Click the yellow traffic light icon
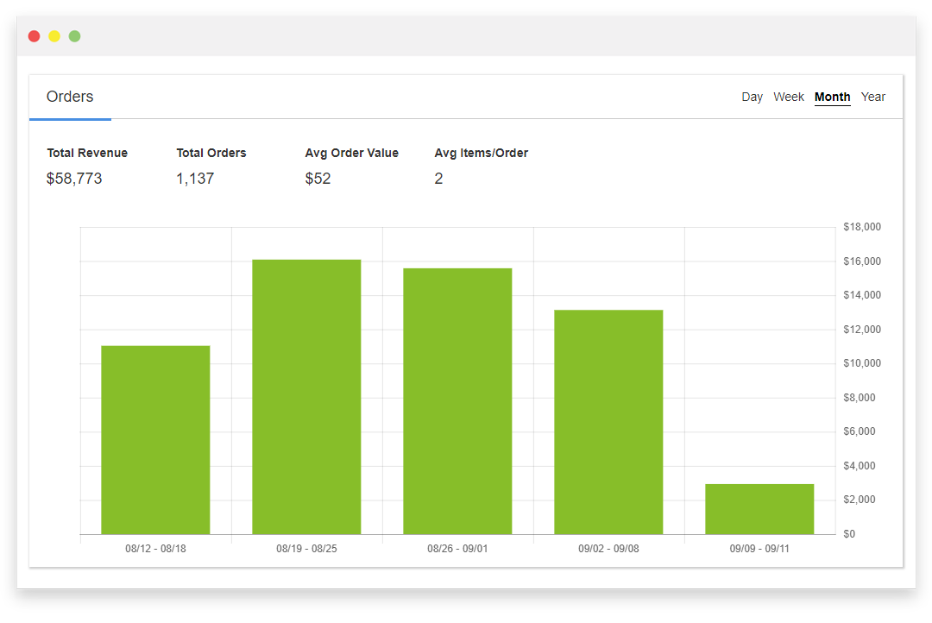This screenshot has height=623, width=932. pos(54,36)
